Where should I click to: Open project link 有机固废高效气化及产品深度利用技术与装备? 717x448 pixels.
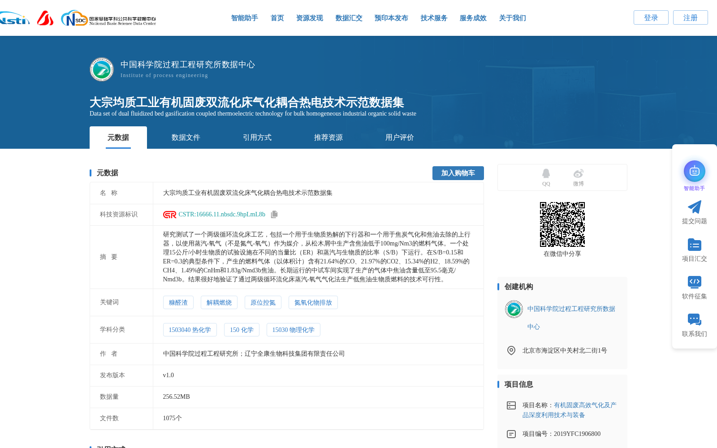pos(570,410)
